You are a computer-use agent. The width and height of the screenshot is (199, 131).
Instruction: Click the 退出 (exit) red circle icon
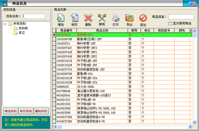tap(143, 18)
